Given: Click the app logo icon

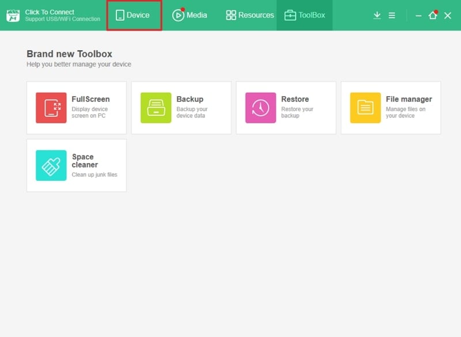Looking at the screenshot, I should (x=13, y=16).
